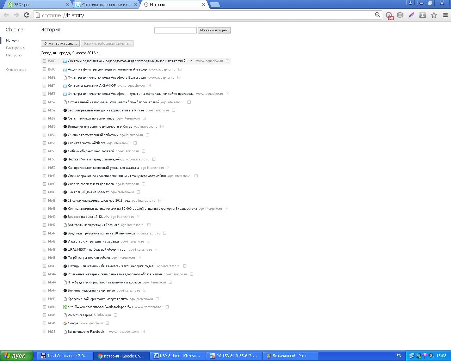Bookmark this page with the star icon
Image resolution: width=451 pixels, height=361 pixels.
(x=434, y=15)
